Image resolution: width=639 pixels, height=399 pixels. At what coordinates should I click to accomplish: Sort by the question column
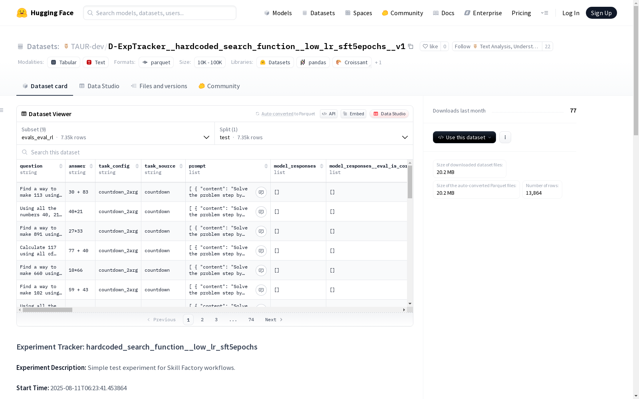coord(61,166)
